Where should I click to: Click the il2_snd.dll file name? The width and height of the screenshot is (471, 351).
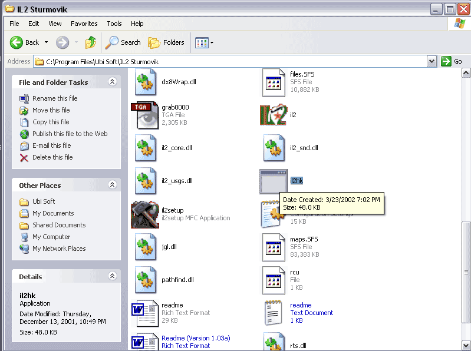pos(304,148)
